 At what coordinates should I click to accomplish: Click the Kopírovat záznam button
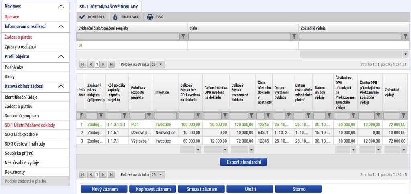pyautogui.click(x=153, y=189)
